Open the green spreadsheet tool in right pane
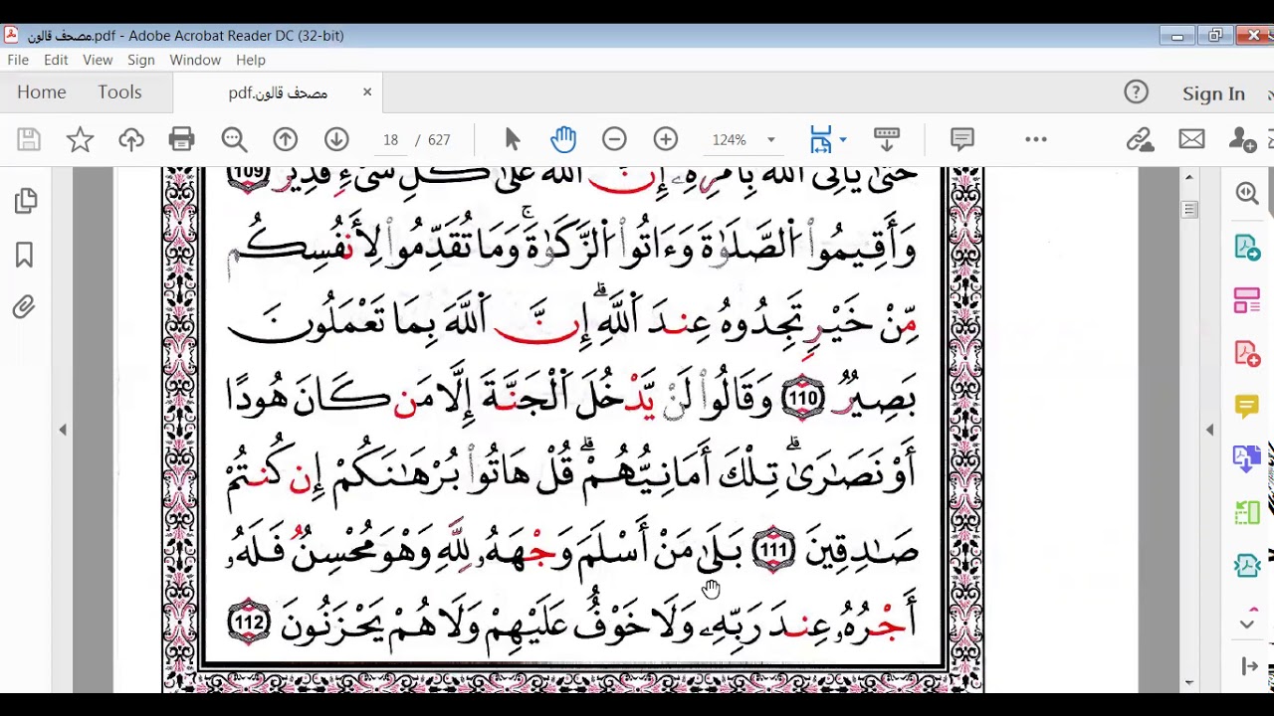Image resolution: width=1274 pixels, height=716 pixels. coord(1247,512)
